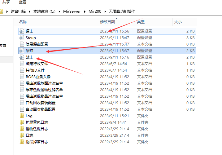
Task: Expand chevron after 这台电脑 in address bar
Action: 30,11
